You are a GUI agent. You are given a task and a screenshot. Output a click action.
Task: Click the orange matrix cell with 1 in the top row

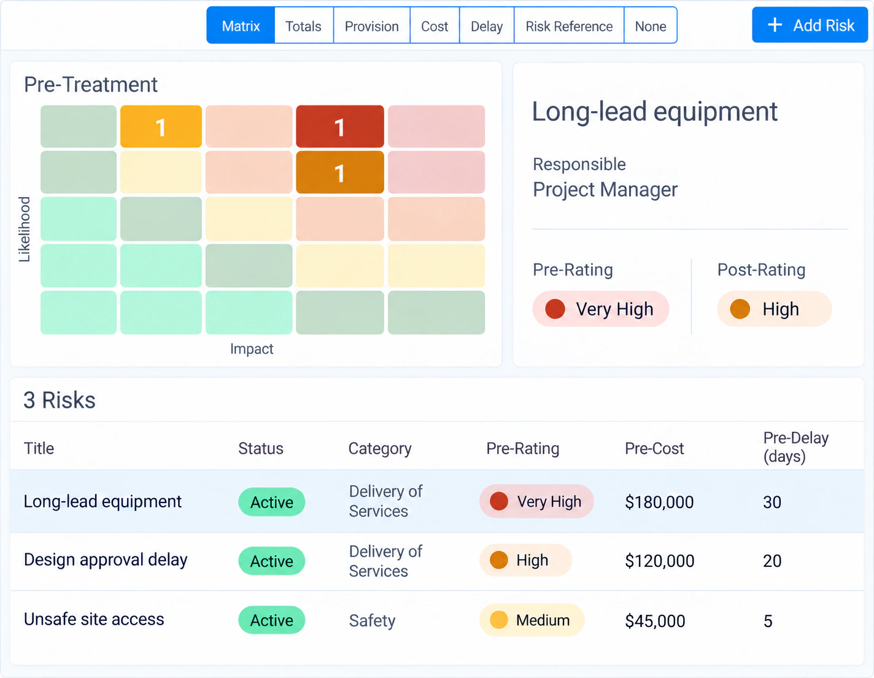click(161, 126)
